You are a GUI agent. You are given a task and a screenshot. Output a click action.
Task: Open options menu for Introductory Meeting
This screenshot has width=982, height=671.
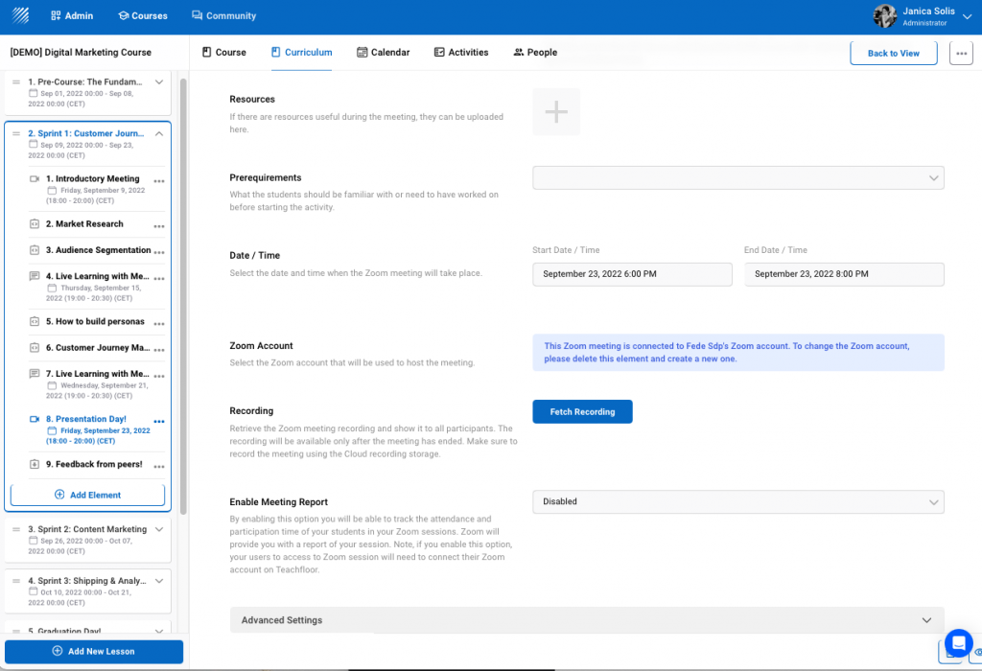[159, 181]
